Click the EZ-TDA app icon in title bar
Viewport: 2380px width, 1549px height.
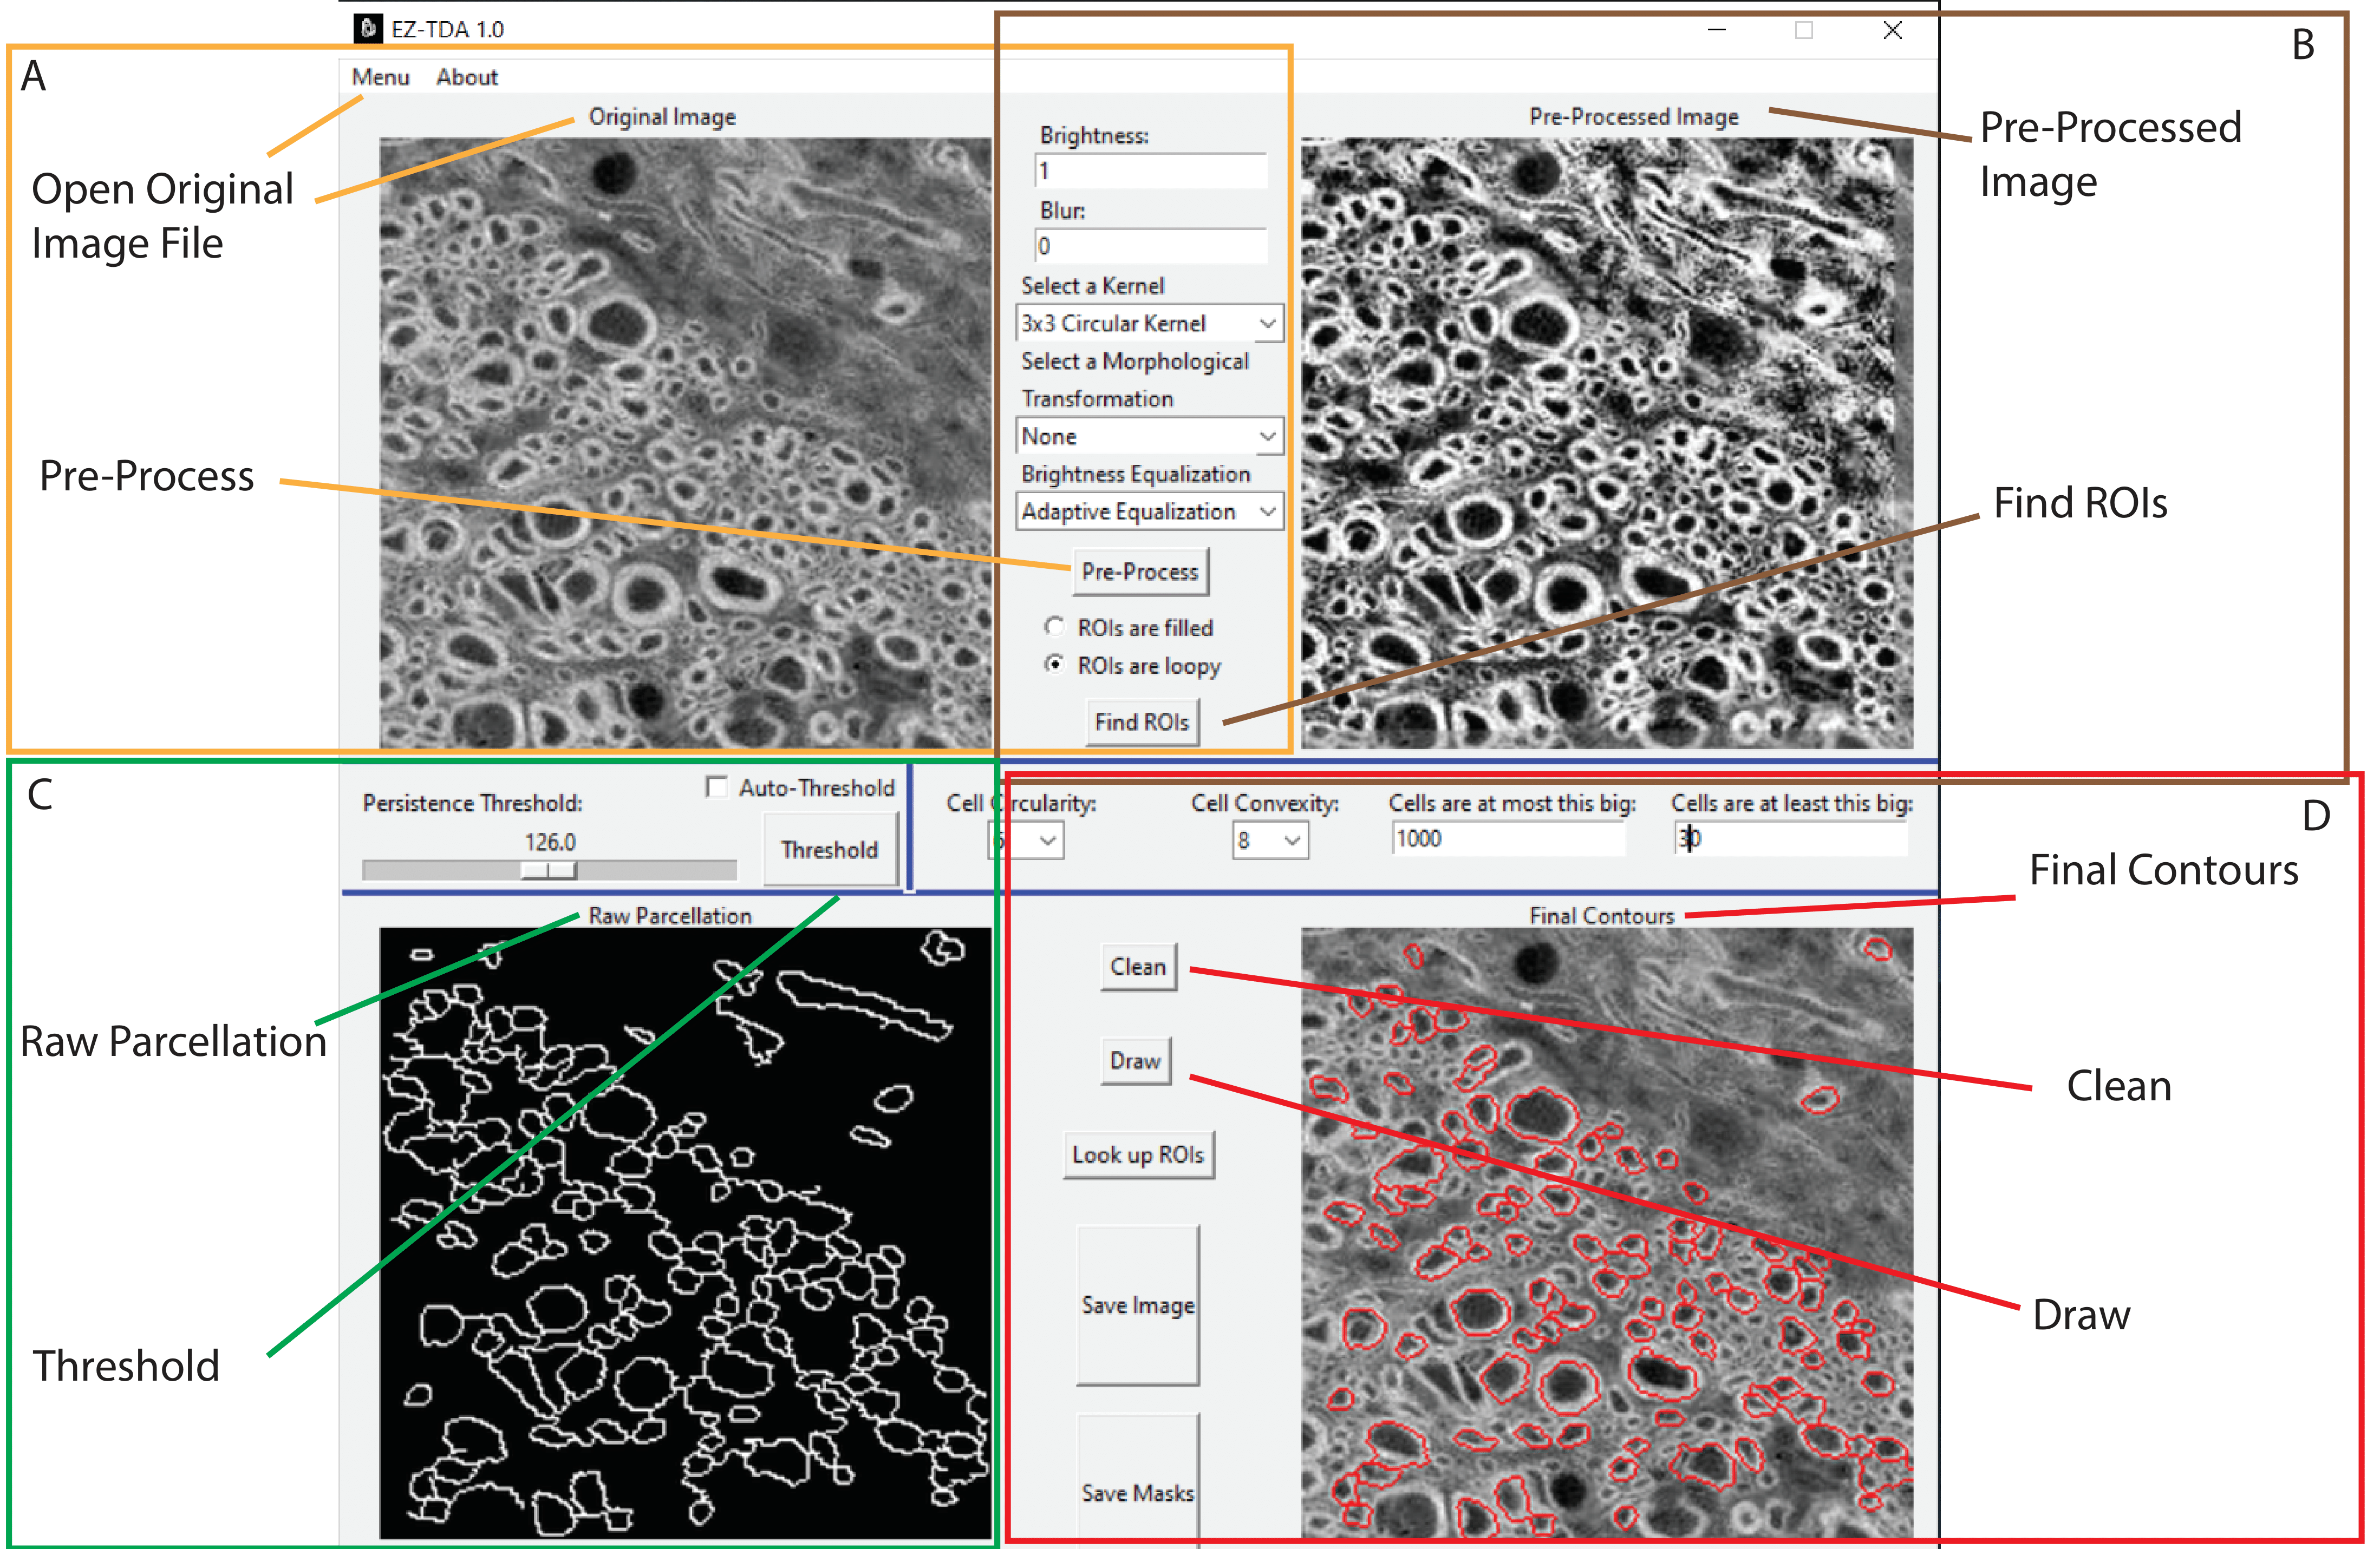point(368,28)
